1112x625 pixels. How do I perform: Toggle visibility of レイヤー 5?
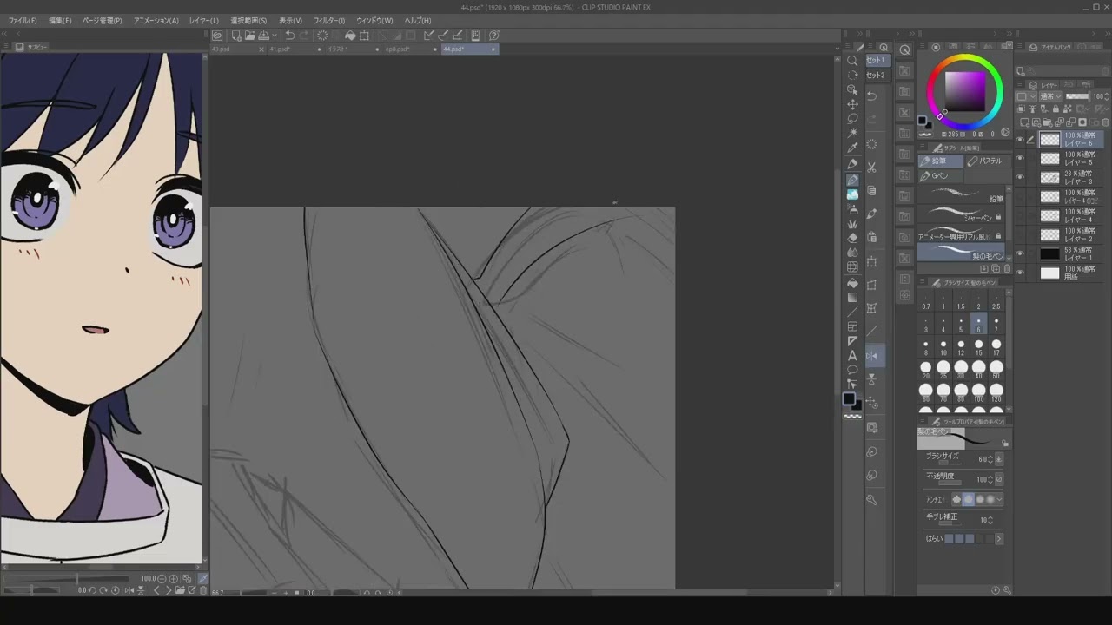[x=1020, y=158]
